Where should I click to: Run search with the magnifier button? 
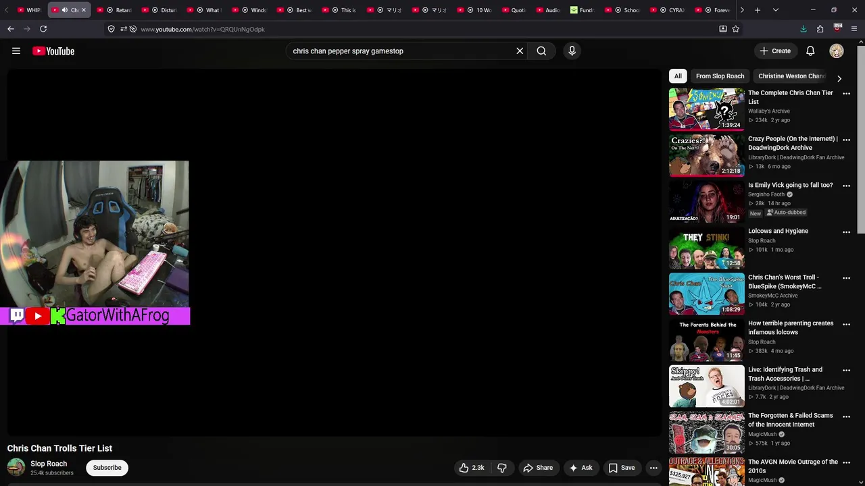click(541, 51)
